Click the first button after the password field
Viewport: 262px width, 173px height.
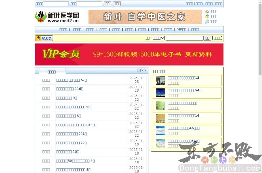(107, 4)
